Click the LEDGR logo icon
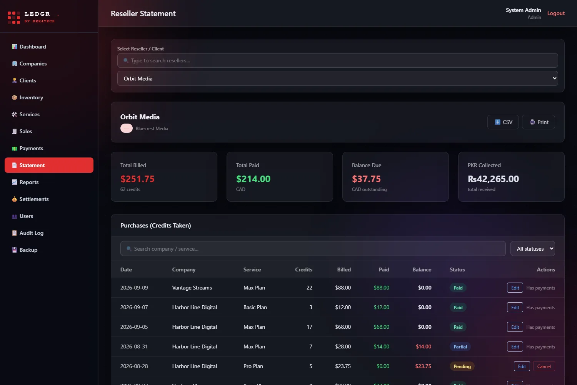The height and width of the screenshot is (385, 577). pos(14,17)
